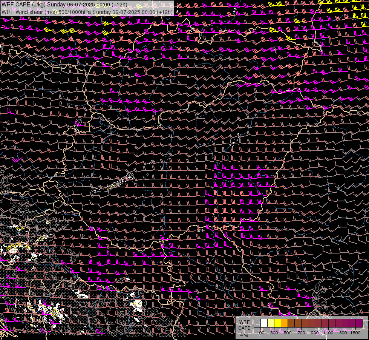
Task: Click the 700 legend value
Action: click(x=301, y=333)
